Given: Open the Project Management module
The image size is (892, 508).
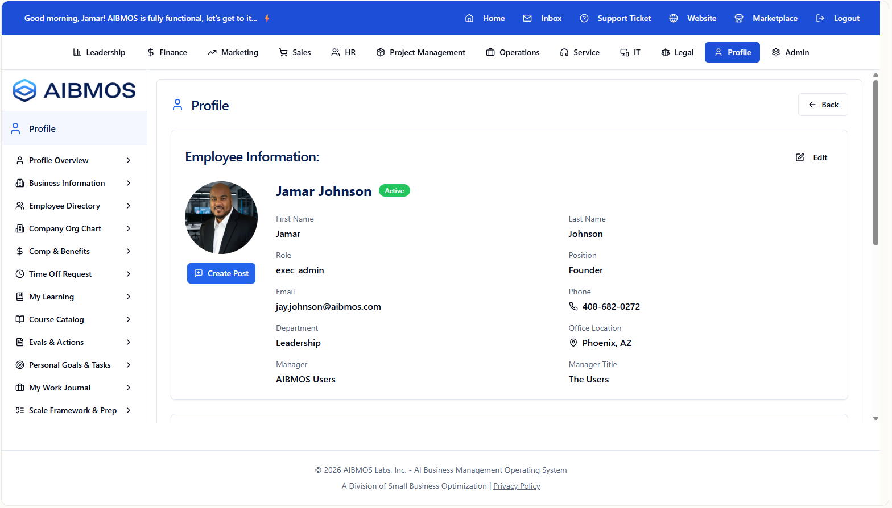Looking at the screenshot, I should (420, 52).
